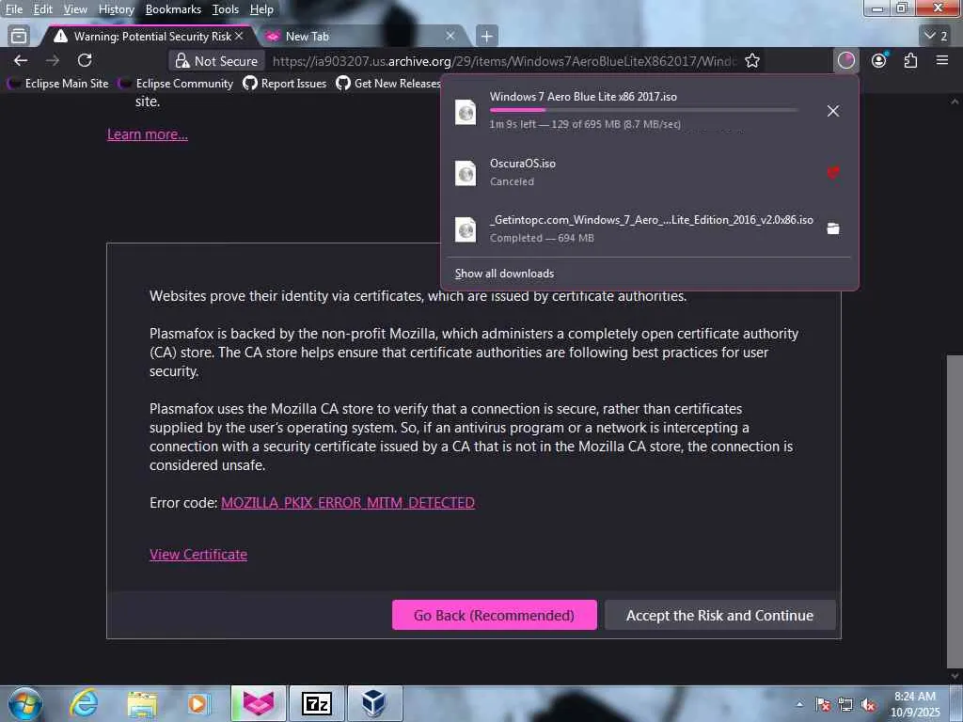
Task: Expand the list all tabs dropdown
Action: pyautogui.click(x=936, y=37)
